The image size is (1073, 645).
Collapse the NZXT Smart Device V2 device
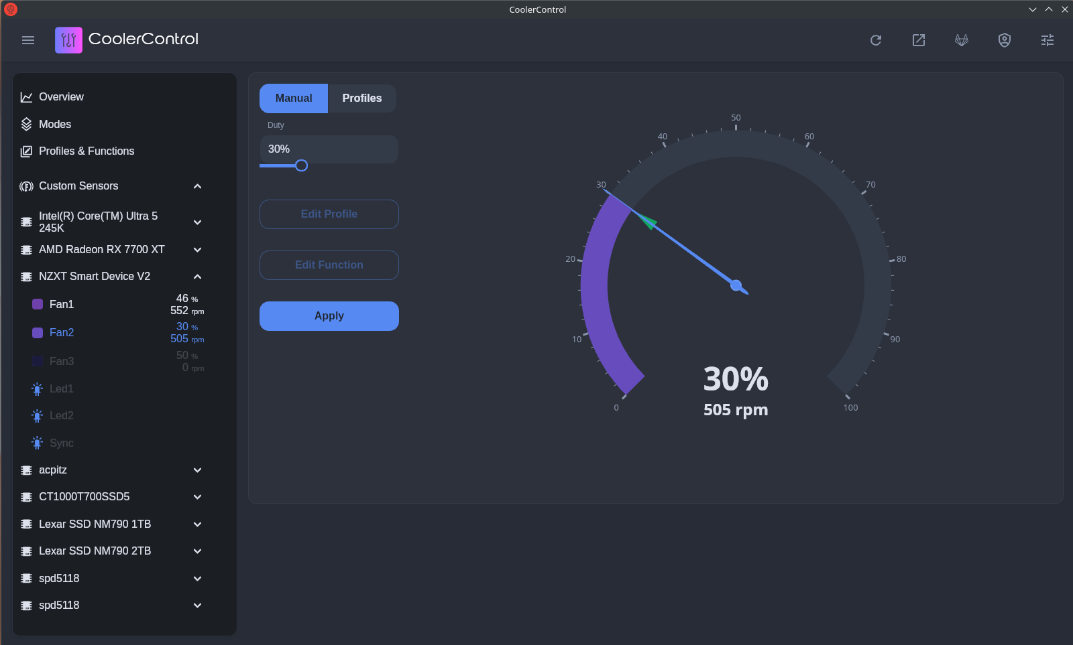[x=197, y=277]
